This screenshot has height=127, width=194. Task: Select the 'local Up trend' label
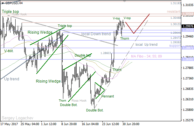(146, 45)
